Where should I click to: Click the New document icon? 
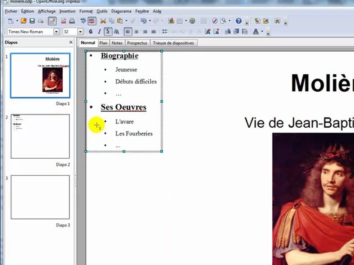click(x=10, y=21)
